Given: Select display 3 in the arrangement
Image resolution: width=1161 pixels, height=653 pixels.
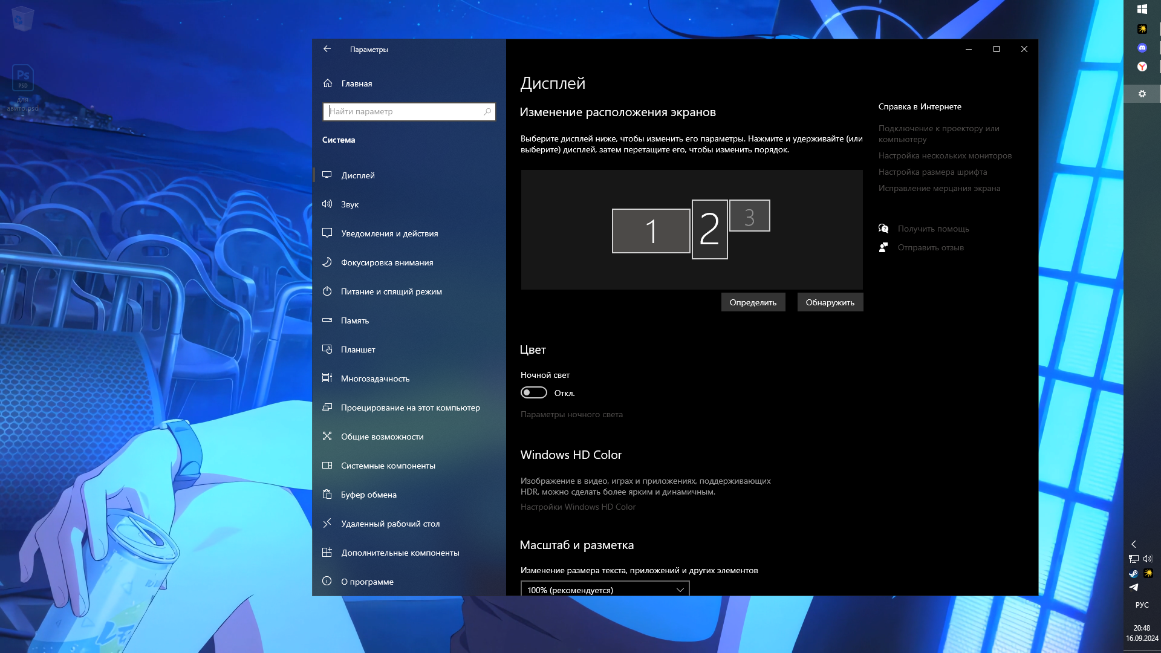Looking at the screenshot, I should [749, 216].
